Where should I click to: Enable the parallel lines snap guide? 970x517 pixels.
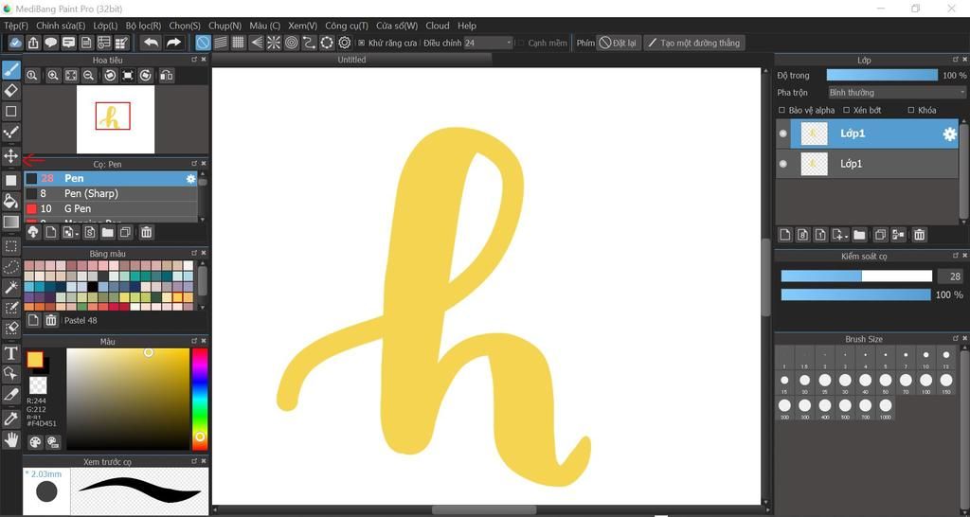[x=220, y=43]
